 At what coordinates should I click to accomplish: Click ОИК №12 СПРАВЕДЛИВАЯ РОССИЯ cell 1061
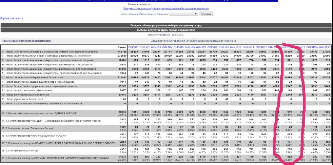[263, 134]
